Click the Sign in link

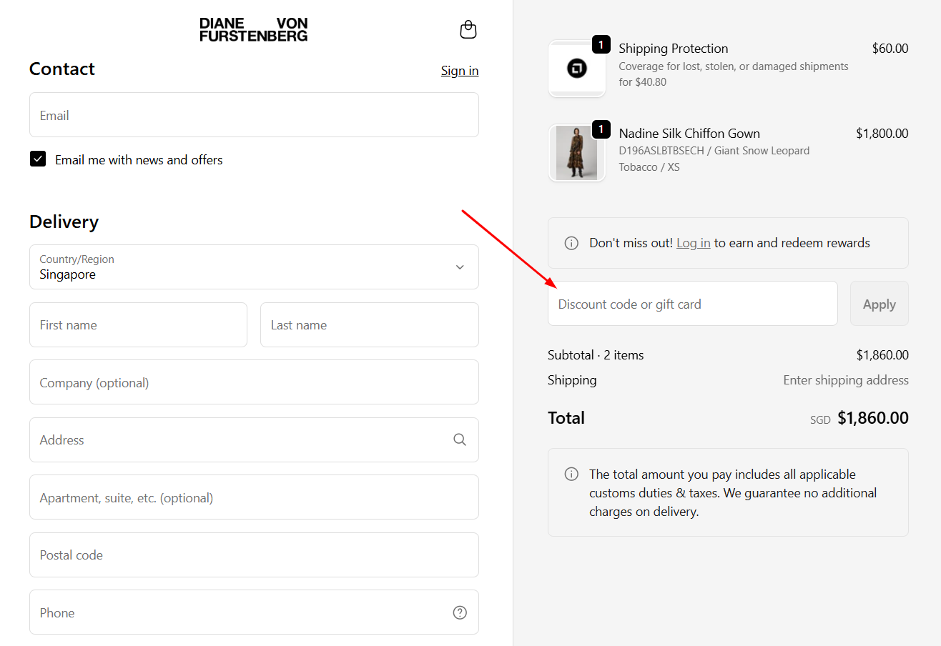click(x=460, y=71)
